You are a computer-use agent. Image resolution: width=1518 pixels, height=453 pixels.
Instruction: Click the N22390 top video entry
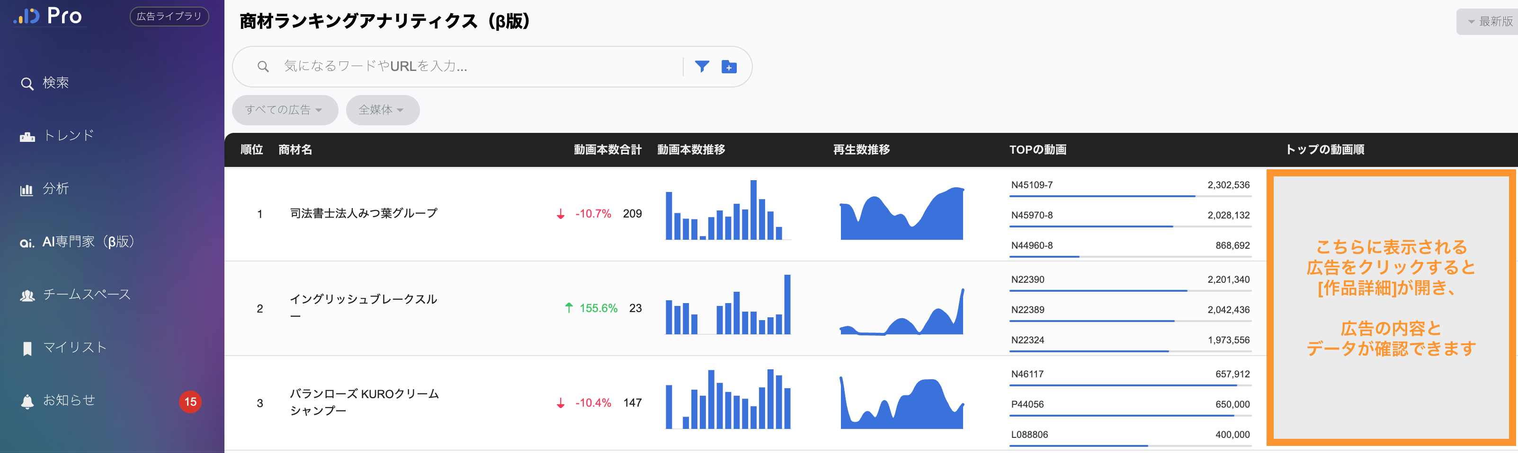(x=1027, y=279)
